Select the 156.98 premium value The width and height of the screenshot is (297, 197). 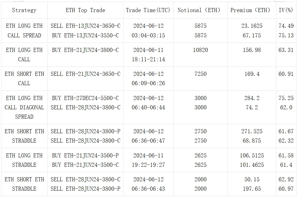point(252,50)
